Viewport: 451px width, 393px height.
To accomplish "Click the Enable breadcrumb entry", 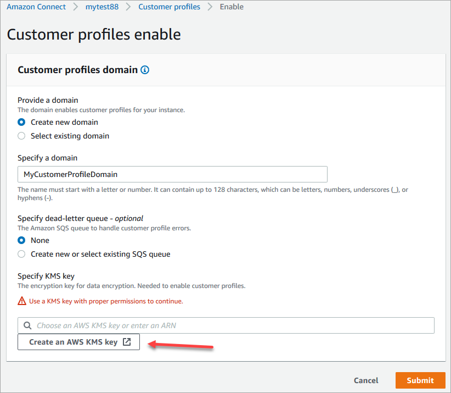I will coord(231,7).
